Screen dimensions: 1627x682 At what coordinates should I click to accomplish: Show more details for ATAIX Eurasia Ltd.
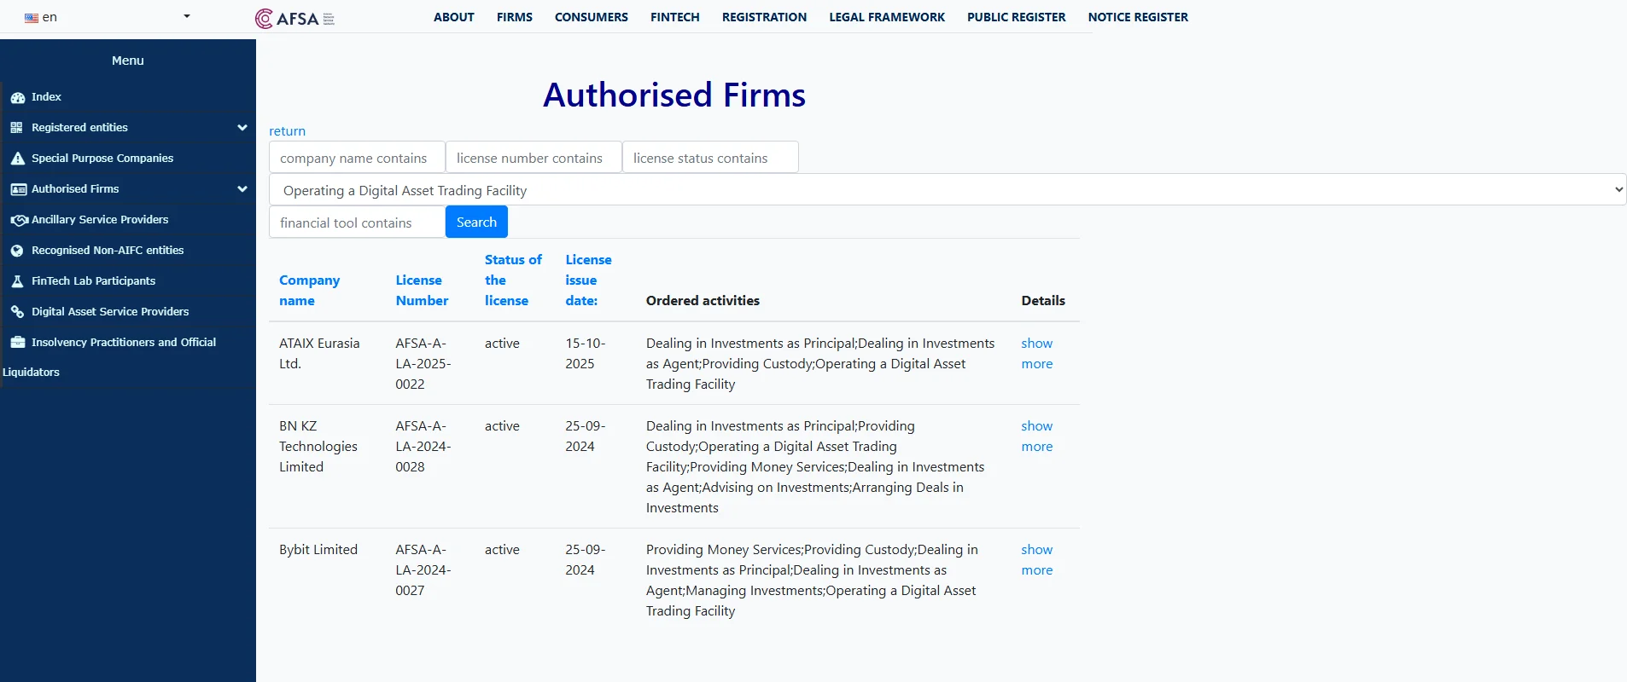1037,354
